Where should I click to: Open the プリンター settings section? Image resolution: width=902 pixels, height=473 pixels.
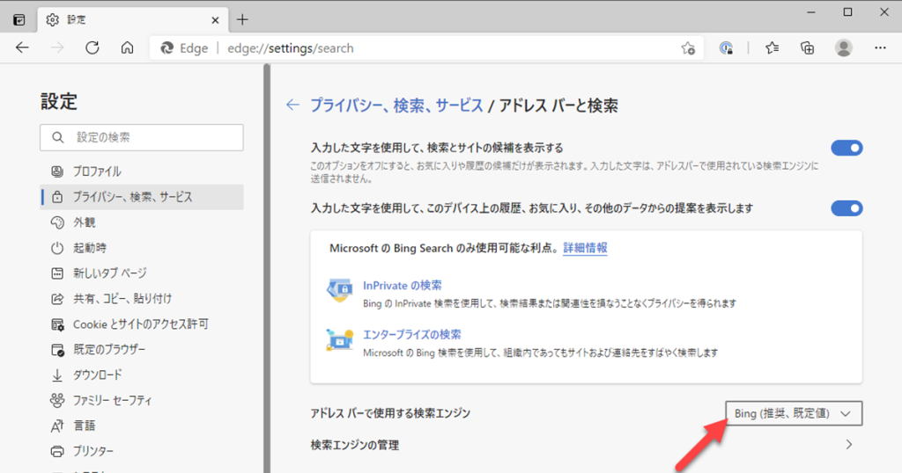[142, 451]
